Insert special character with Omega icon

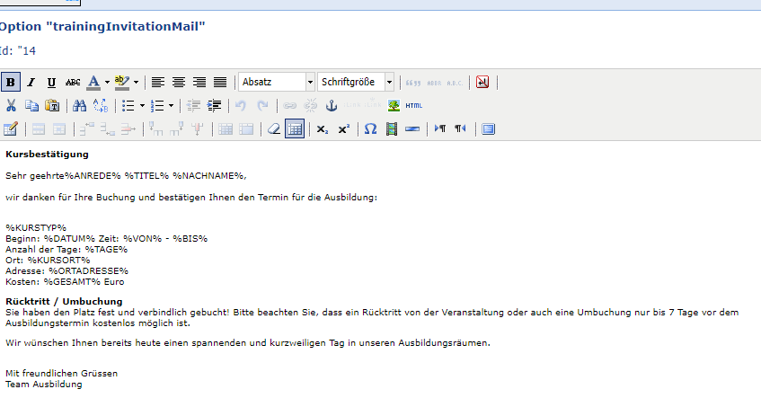370,128
